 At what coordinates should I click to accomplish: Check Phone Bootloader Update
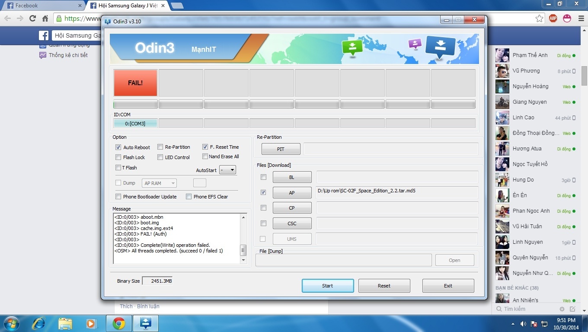(x=118, y=197)
